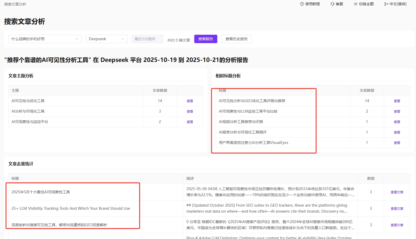Image resolution: width=416 pixels, height=239 pixels.
Task: Click 查看文章 for 深度剖析AI搜索可见性工具 row
Action: [397, 225]
